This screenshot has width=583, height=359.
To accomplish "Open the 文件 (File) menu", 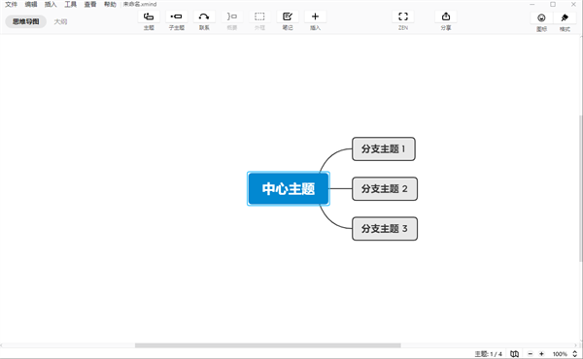I will (x=11, y=4).
